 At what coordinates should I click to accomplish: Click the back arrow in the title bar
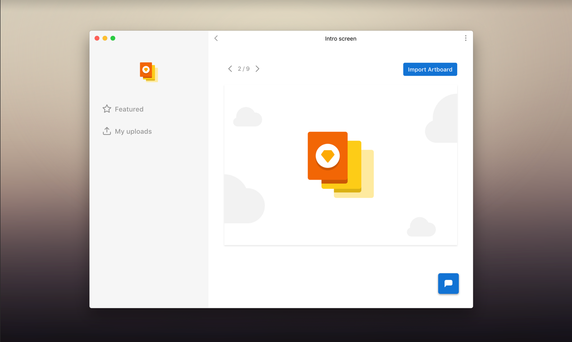pyautogui.click(x=216, y=38)
